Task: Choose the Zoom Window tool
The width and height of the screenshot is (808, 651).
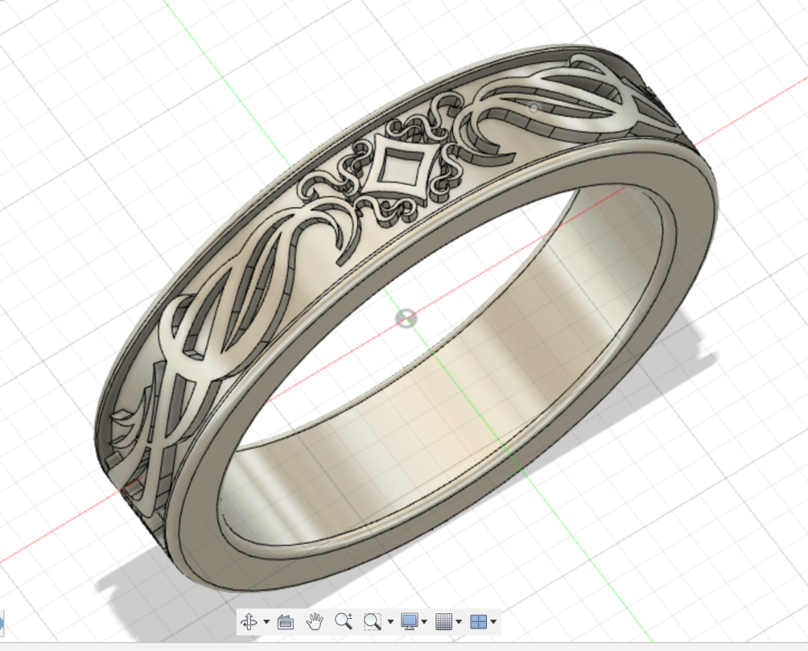Action: pyautogui.click(x=372, y=622)
